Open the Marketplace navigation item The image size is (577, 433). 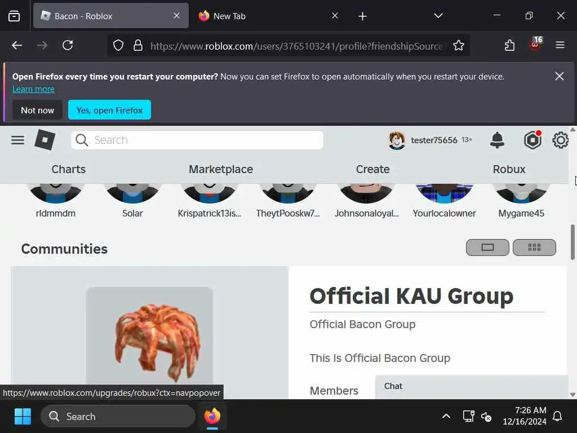click(x=221, y=169)
